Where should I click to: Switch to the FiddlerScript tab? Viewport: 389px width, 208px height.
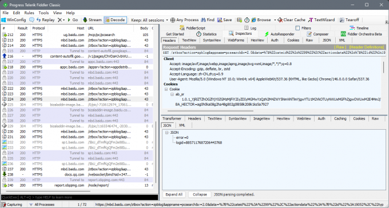[x=192, y=28]
